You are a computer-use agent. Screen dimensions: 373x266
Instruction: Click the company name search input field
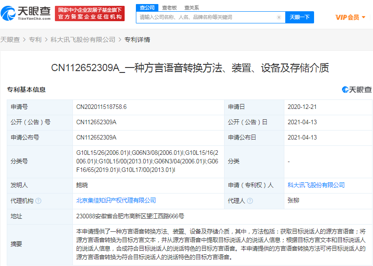pos(207,18)
